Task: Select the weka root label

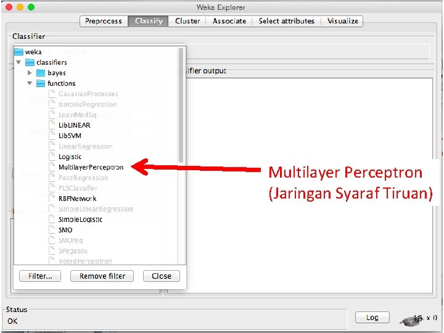Action: click(33, 52)
